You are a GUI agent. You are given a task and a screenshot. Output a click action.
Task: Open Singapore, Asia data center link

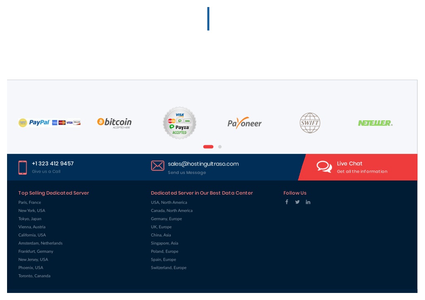click(164, 243)
